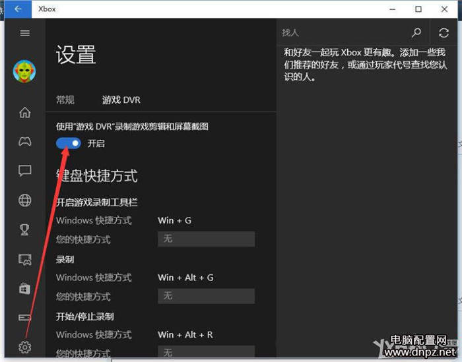462x362 pixels.
Task: Switch to the 常规 tab
Action: pyautogui.click(x=65, y=100)
